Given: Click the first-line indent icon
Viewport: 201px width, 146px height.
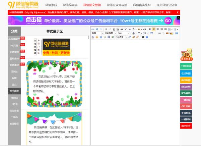Looking at the screenshot, I should [x=150, y=29].
